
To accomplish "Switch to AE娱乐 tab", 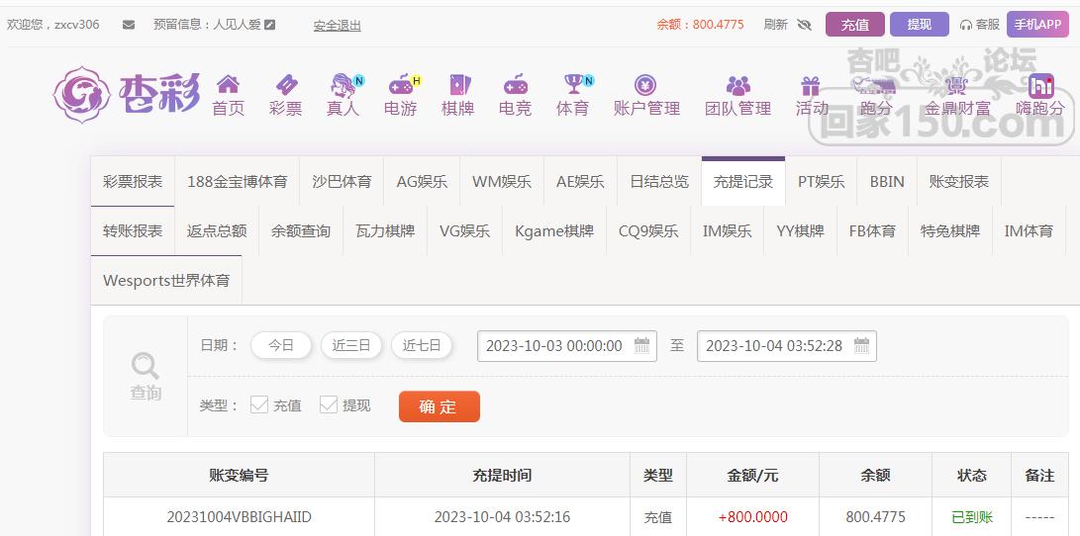I will point(581,182).
